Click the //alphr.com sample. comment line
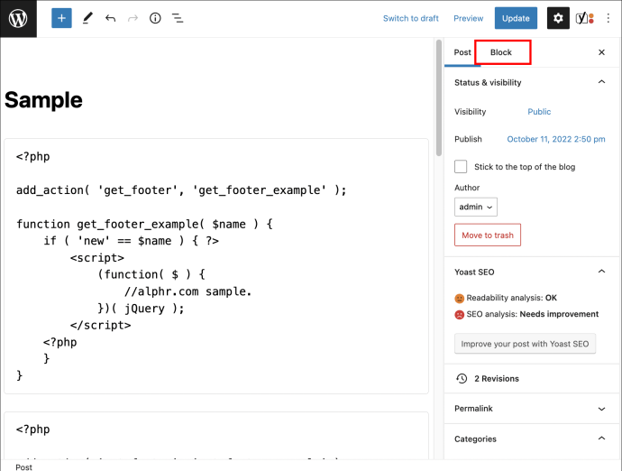The width and height of the screenshot is (622, 471). [x=188, y=291]
